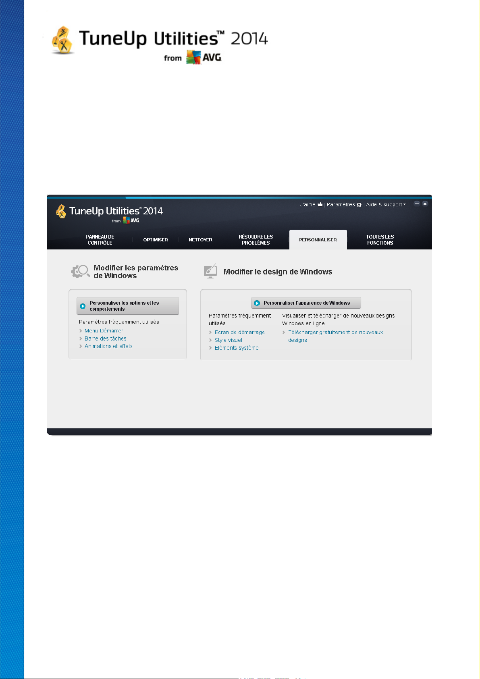480x679 pixels.
Task: Click Personnaliser les options et les comportements button
Action: point(128,306)
